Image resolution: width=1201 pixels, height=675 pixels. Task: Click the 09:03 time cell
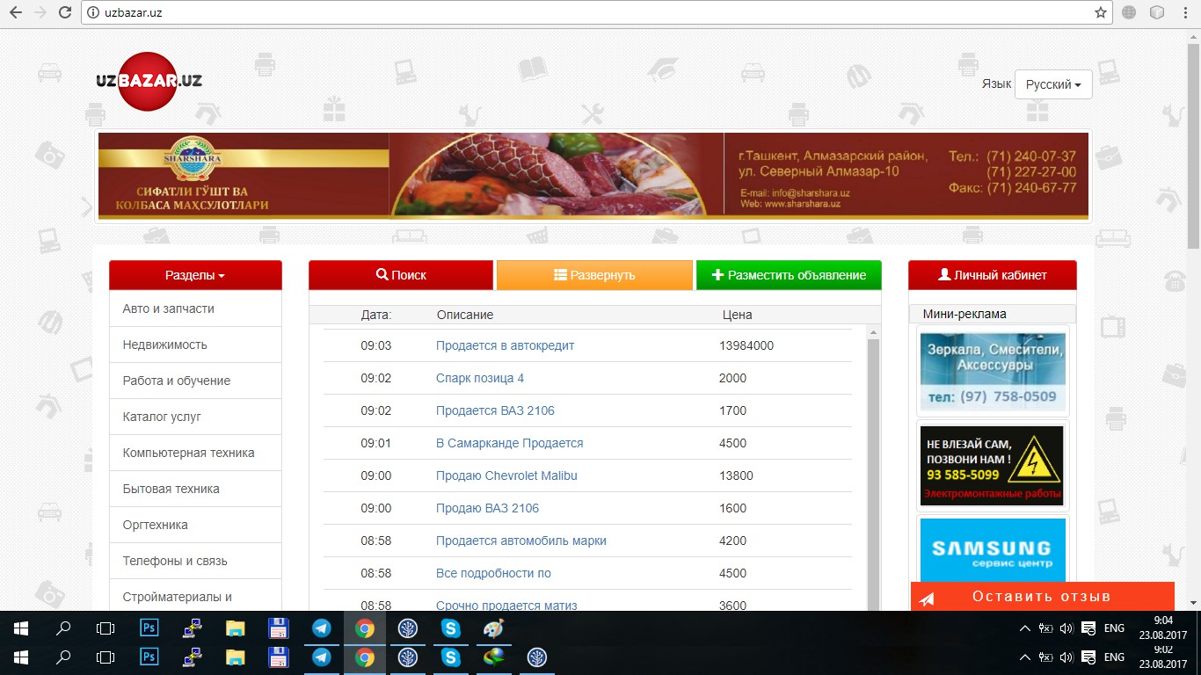[376, 345]
